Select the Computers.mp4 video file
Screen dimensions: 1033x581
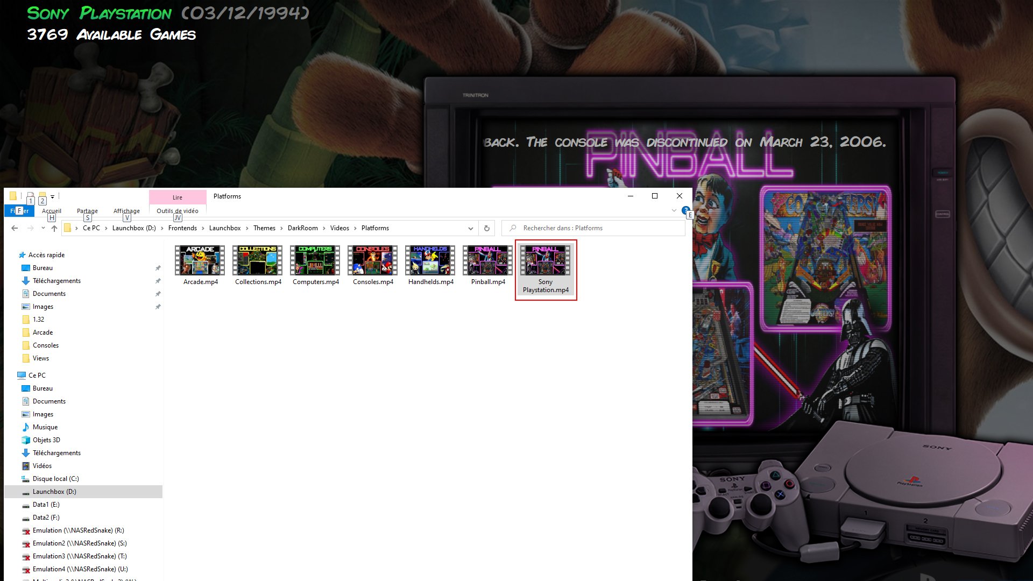(x=315, y=266)
